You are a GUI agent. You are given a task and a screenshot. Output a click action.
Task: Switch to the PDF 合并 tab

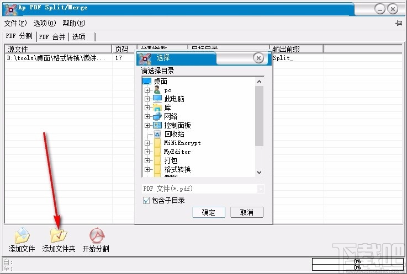(52, 37)
